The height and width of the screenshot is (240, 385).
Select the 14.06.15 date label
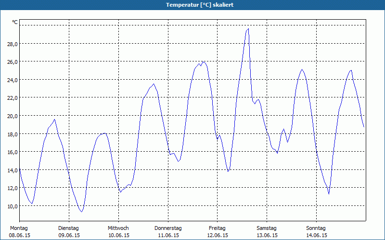[317, 236]
